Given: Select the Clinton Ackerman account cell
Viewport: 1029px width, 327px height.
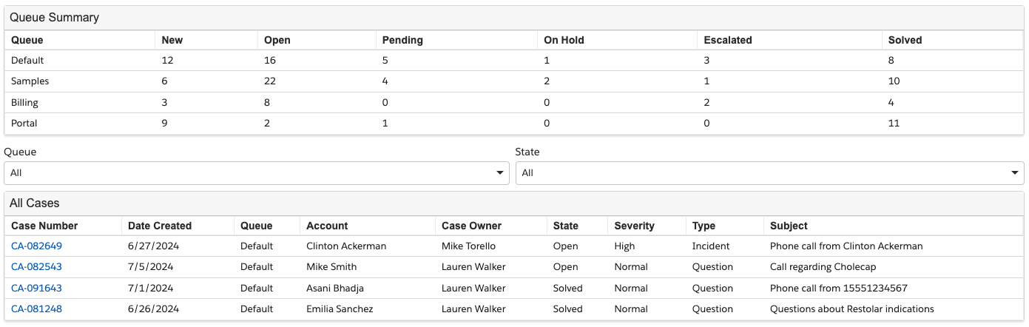Looking at the screenshot, I should pos(346,246).
